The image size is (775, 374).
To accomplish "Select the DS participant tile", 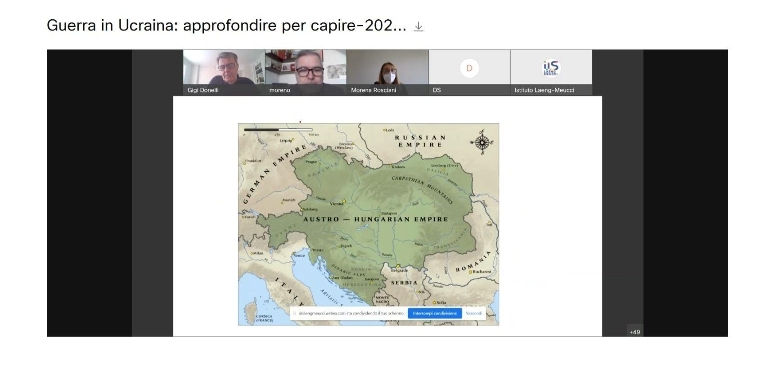I will pyautogui.click(x=469, y=72).
